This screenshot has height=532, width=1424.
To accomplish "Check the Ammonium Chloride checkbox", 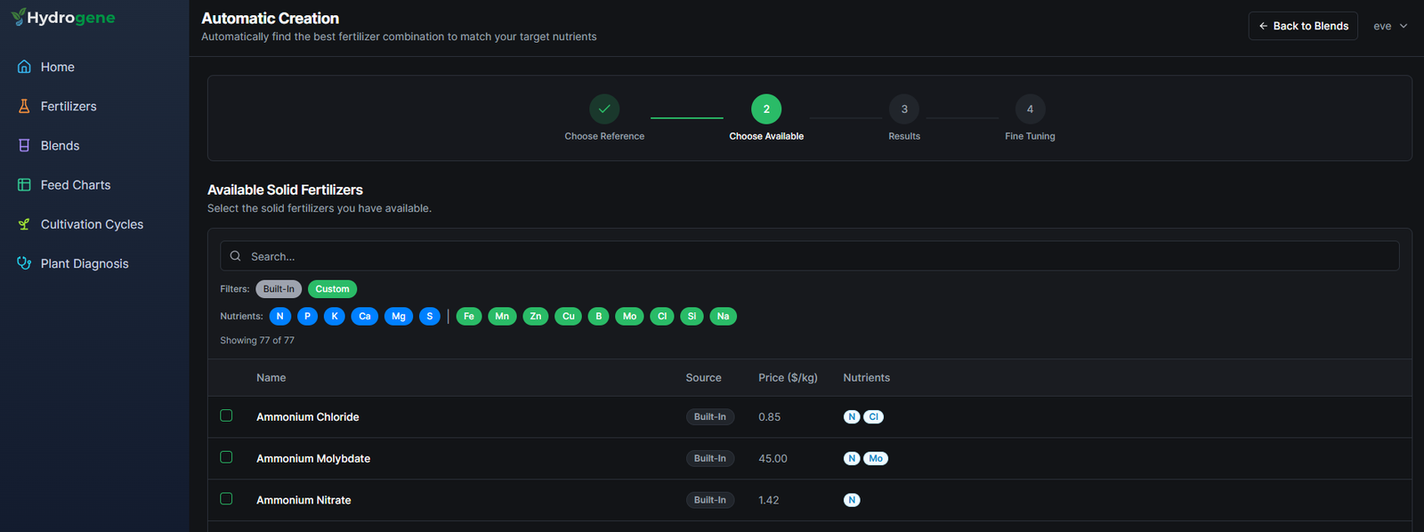I will click(226, 415).
